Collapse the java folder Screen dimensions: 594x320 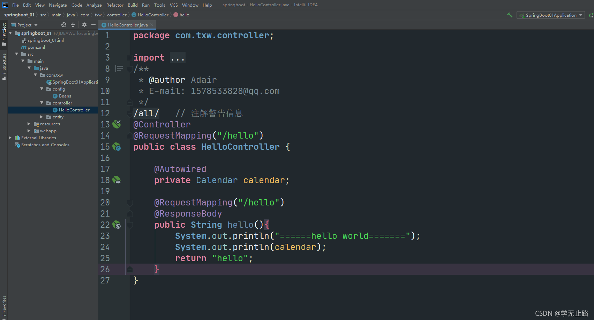(29, 68)
